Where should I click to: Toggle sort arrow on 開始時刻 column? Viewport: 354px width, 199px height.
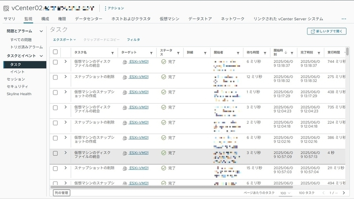pos(285,52)
